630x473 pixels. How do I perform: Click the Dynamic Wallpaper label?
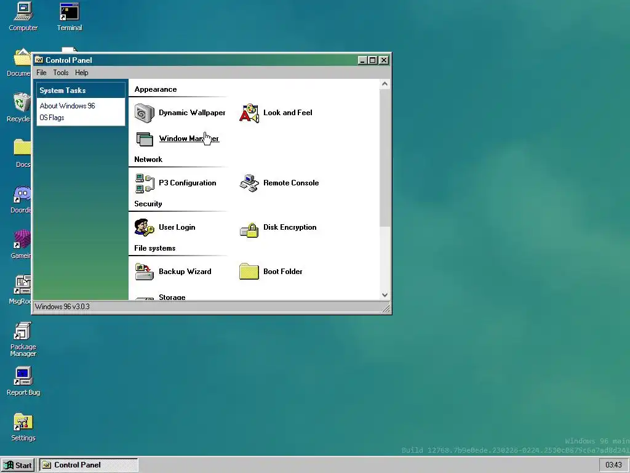pos(192,113)
